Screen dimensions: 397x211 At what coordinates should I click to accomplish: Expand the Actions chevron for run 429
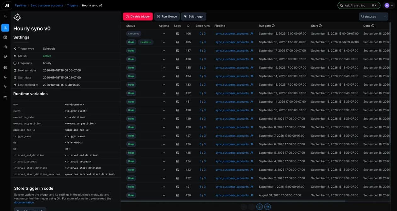pos(164,119)
